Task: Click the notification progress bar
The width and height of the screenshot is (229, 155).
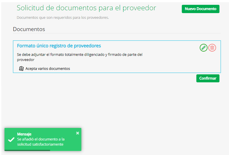Action: 27,150
